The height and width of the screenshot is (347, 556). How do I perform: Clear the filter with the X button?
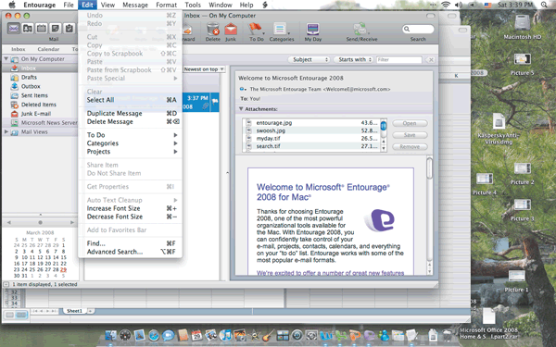coord(431,60)
